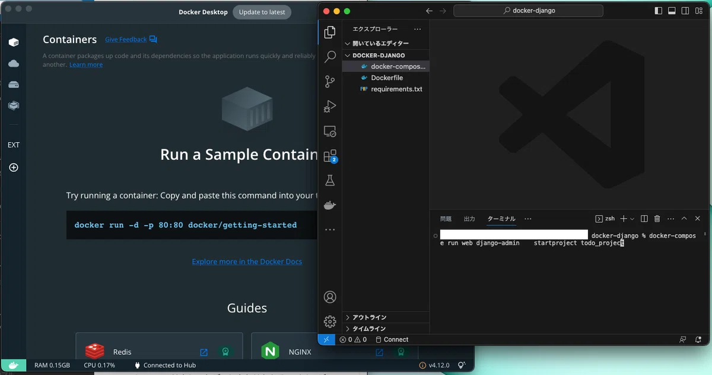Open the Testing flask icon
Image resolution: width=712 pixels, height=375 pixels.
click(x=330, y=181)
